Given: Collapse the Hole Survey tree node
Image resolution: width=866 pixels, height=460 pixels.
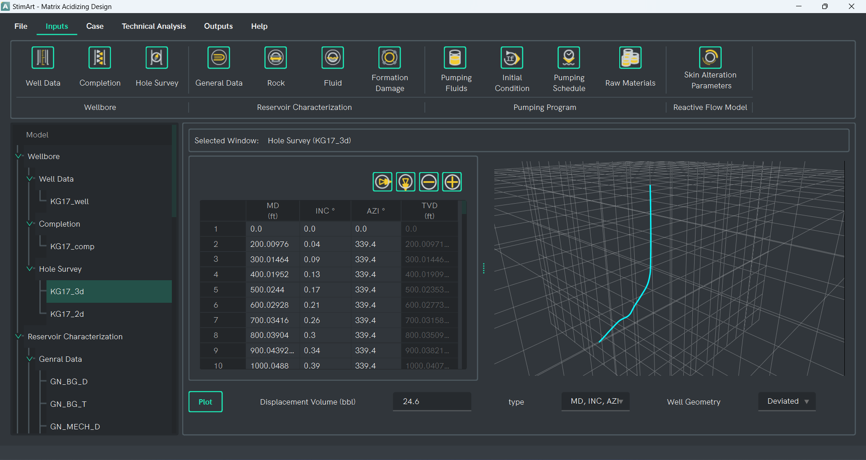Looking at the screenshot, I should tap(31, 269).
